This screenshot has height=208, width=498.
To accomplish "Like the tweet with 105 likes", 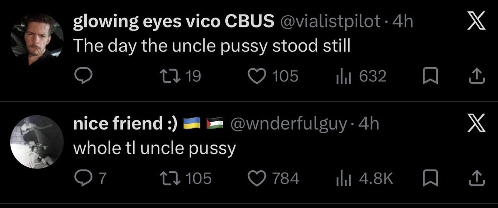I will click(x=273, y=76).
